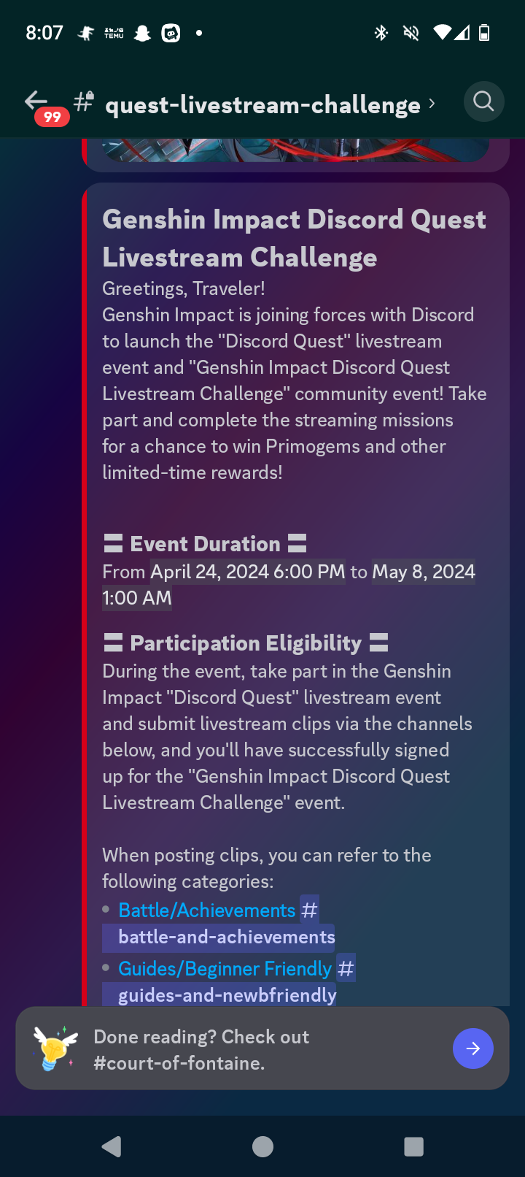Select the quest-livestream-challenge channel title

tap(262, 104)
